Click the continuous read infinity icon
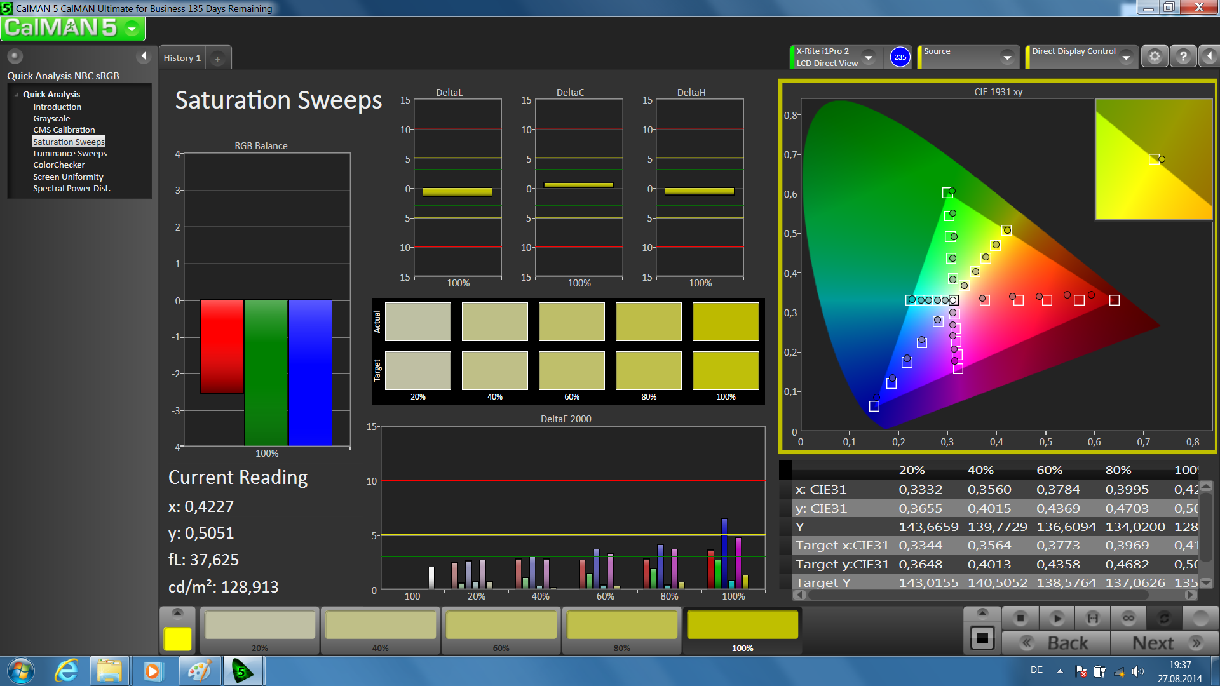The height and width of the screenshot is (686, 1220). coord(1128,618)
